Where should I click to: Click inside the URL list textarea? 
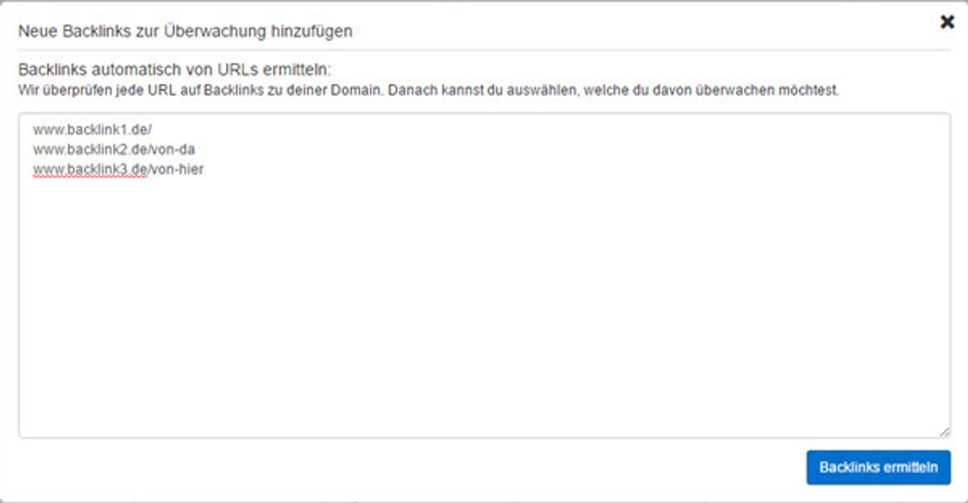pyautogui.click(x=484, y=276)
